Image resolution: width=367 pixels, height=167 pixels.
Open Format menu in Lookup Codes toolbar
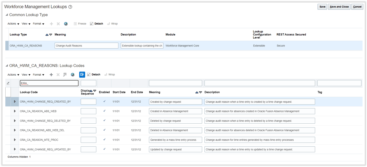[39, 75]
